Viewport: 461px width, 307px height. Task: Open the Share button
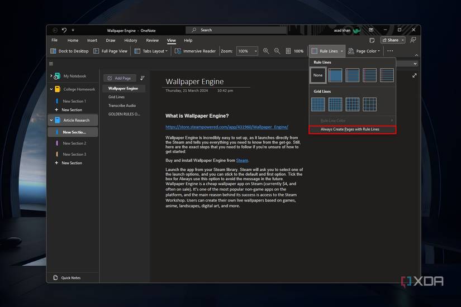click(391, 40)
